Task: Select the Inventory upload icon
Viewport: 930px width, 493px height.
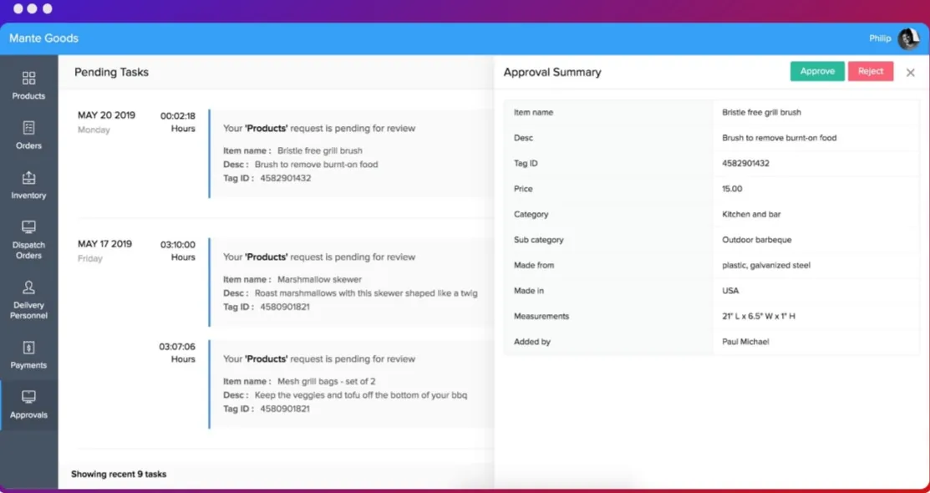Action: 28,177
